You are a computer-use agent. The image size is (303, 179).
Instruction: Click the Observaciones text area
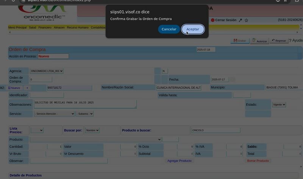85,104
